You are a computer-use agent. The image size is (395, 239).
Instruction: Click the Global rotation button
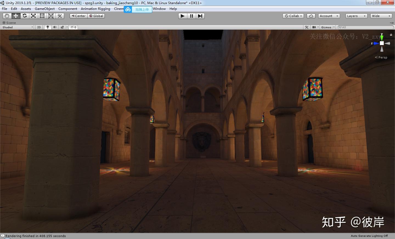[x=96, y=16]
